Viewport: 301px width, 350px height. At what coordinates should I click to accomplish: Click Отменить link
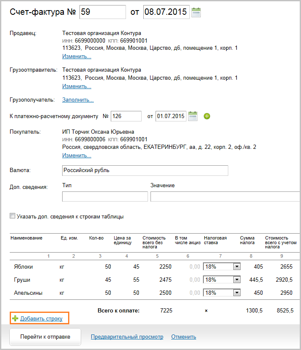tap(183, 337)
